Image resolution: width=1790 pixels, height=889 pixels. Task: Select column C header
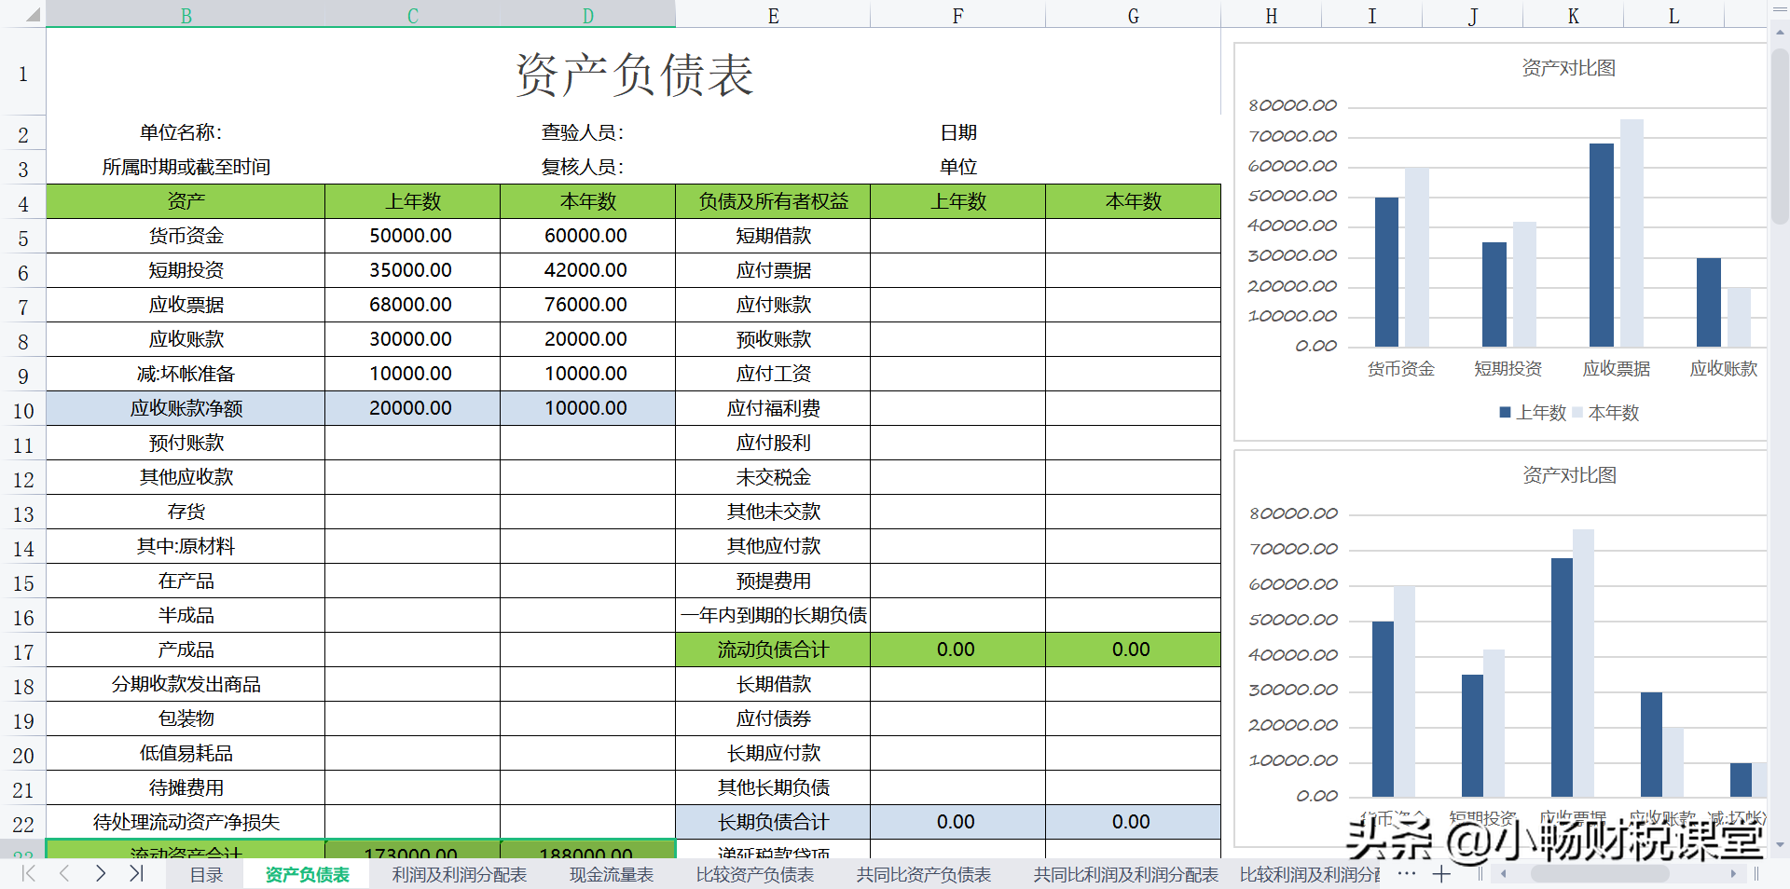[412, 15]
